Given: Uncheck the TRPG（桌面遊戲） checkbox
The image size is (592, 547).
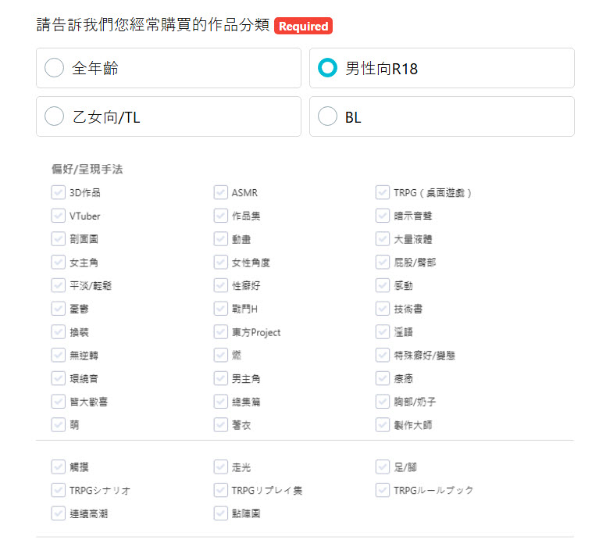Looking at the screenshot, I should [383, 192].
